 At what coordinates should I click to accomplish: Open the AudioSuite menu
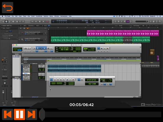point(39,16)
